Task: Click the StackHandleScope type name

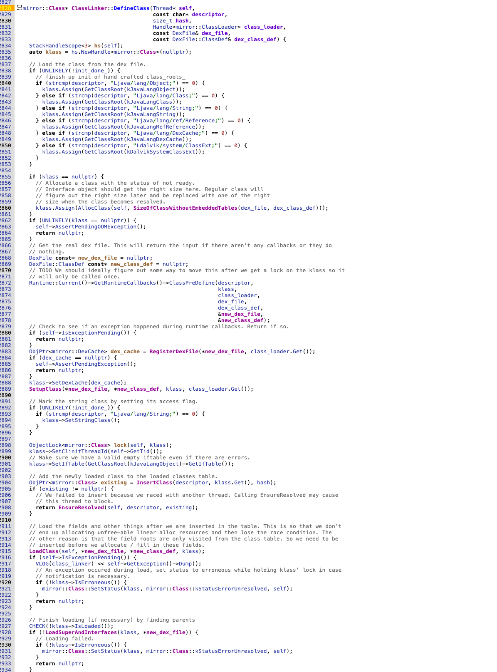Action: pyautogui.click(x=55, y=45)
